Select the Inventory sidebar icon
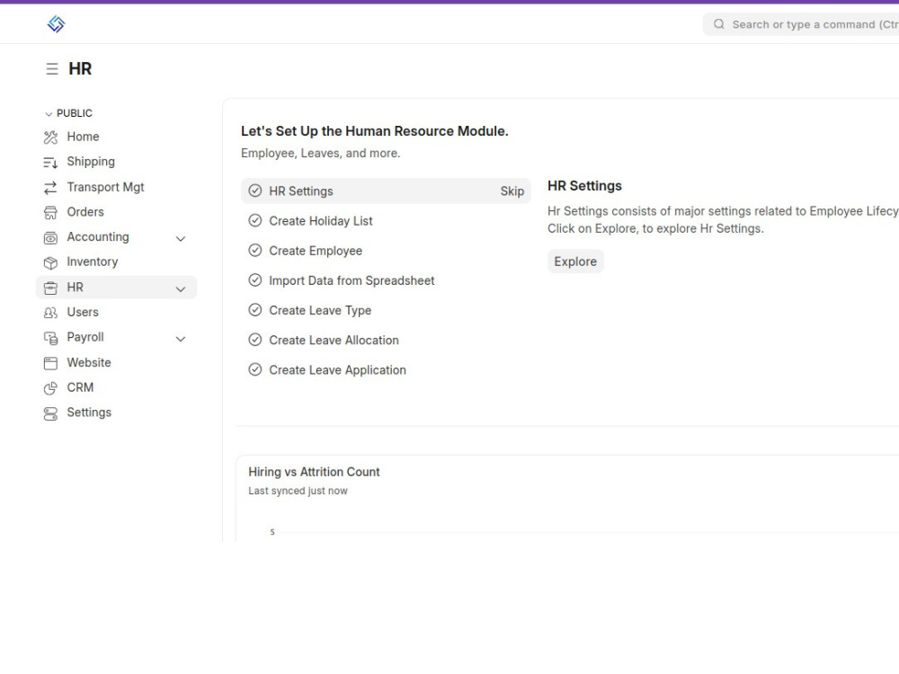 click(x=49, y=262)
